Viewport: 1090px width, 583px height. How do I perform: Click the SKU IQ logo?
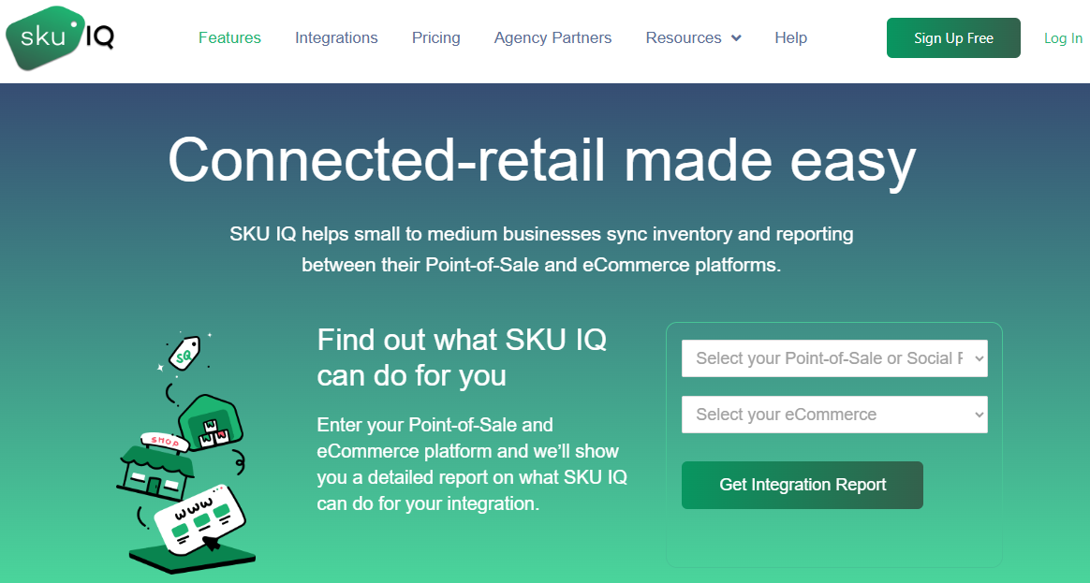(x=60, y=37)
